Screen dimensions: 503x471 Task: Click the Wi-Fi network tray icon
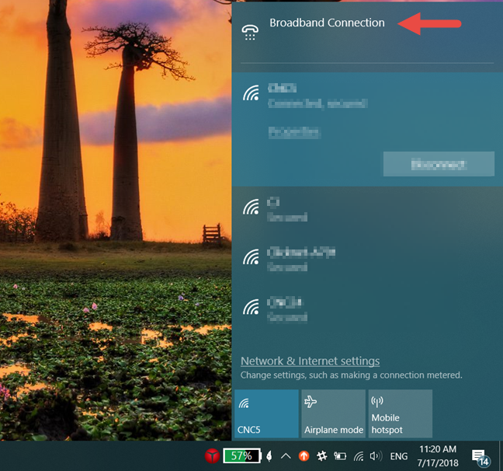pos(359,456)
